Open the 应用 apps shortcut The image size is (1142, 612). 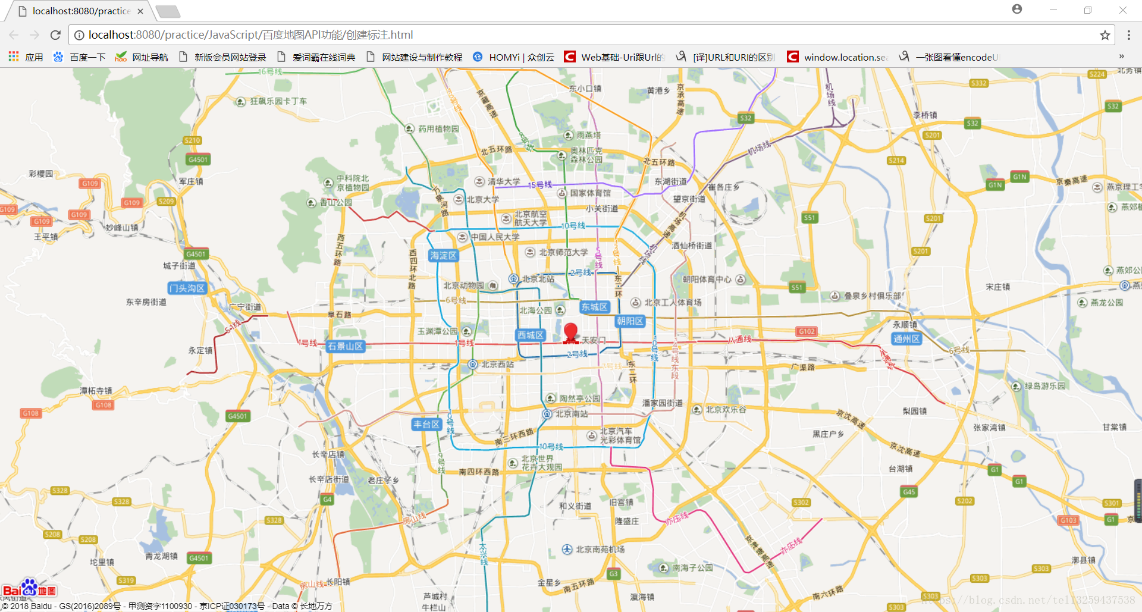[26, 57]
